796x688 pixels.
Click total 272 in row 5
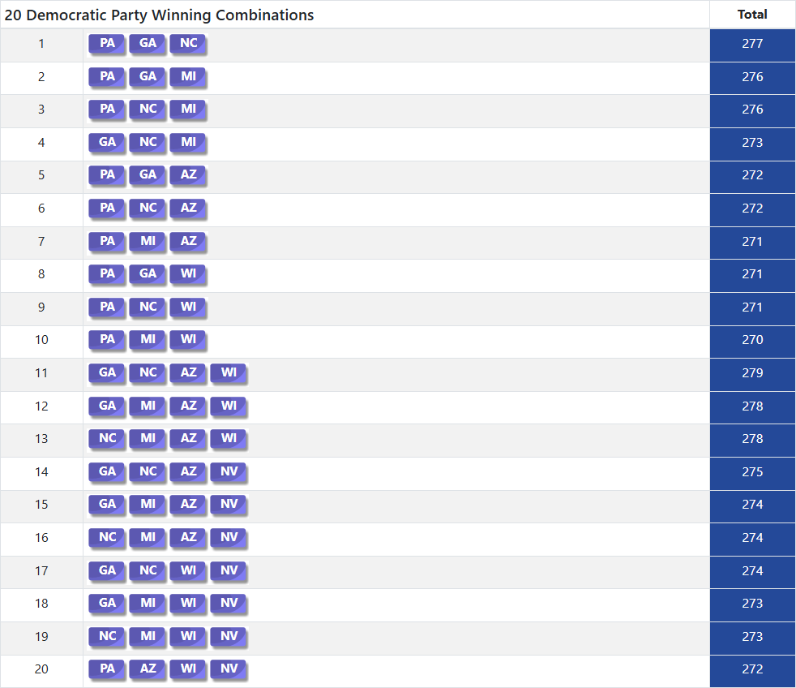(752, 175)
